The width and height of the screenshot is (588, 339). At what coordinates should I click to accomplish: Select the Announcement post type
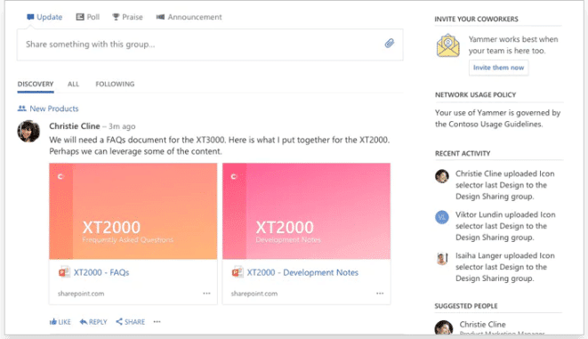tap(189, 17)
